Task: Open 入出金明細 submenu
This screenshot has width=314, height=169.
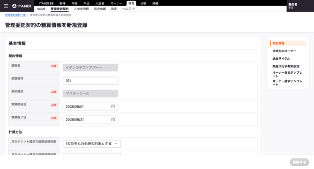Action: 81,9
